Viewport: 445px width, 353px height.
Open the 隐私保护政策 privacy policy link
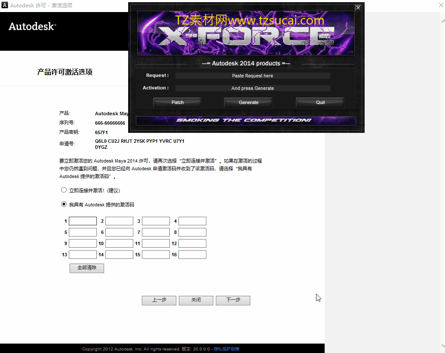point(227,349)
